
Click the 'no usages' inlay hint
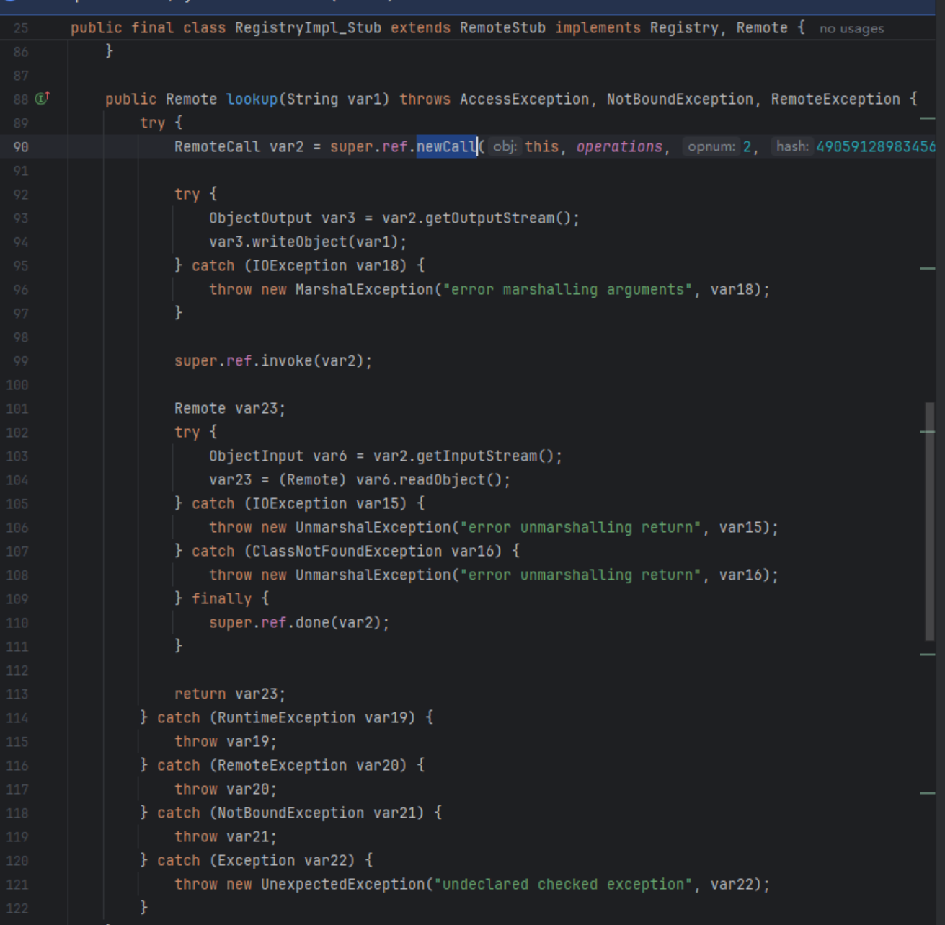click(x=851, y=29)
